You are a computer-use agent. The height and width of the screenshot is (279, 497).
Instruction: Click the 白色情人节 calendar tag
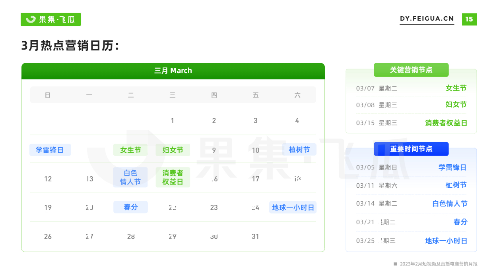tap(130, 177)
